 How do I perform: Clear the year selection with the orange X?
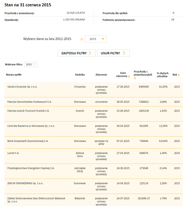coord(81,39)
